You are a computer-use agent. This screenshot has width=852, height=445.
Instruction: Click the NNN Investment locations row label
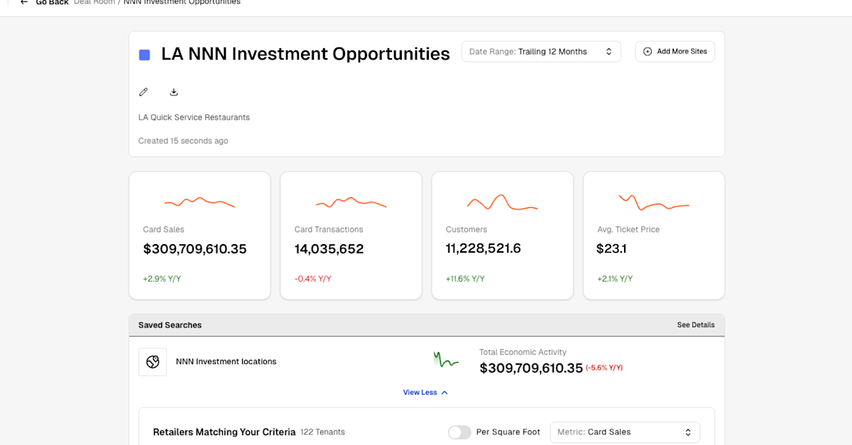point(226,361)
